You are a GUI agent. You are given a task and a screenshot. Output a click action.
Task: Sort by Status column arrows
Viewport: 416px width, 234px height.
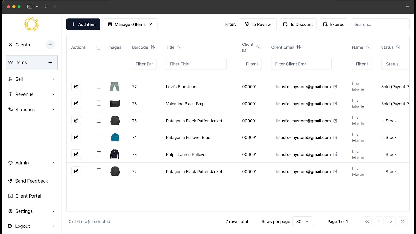(x=398, y=47)
